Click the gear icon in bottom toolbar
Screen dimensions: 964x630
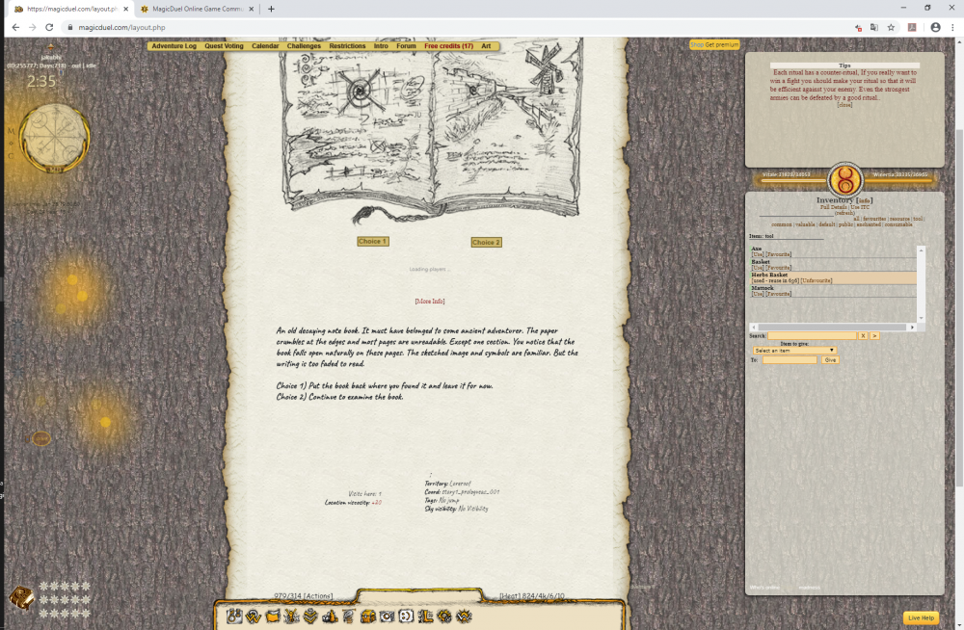click(x=444, y=617)
